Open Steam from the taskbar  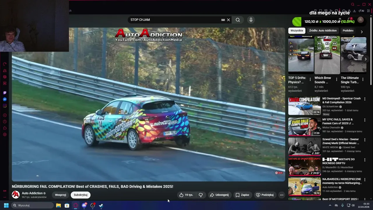[101, 205]
